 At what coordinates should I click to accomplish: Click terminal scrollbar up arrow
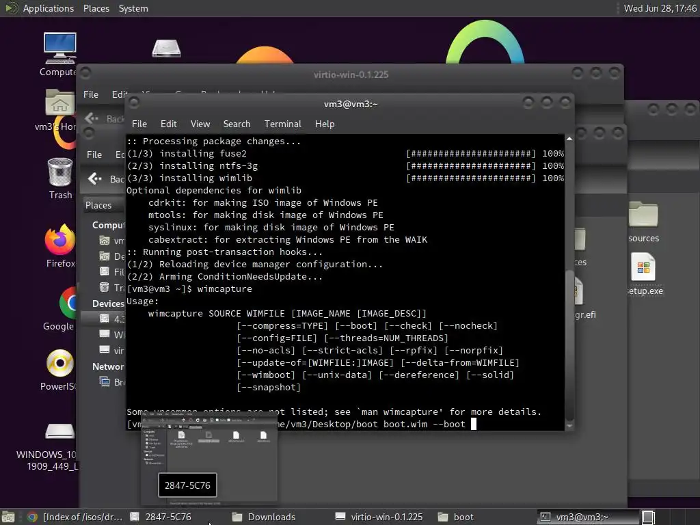click(569, 139)
